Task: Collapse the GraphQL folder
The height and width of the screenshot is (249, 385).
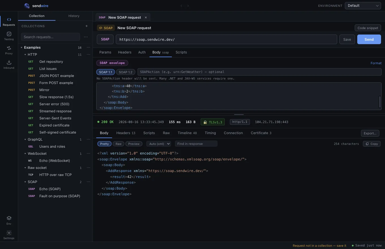Action: click(25, 139)
